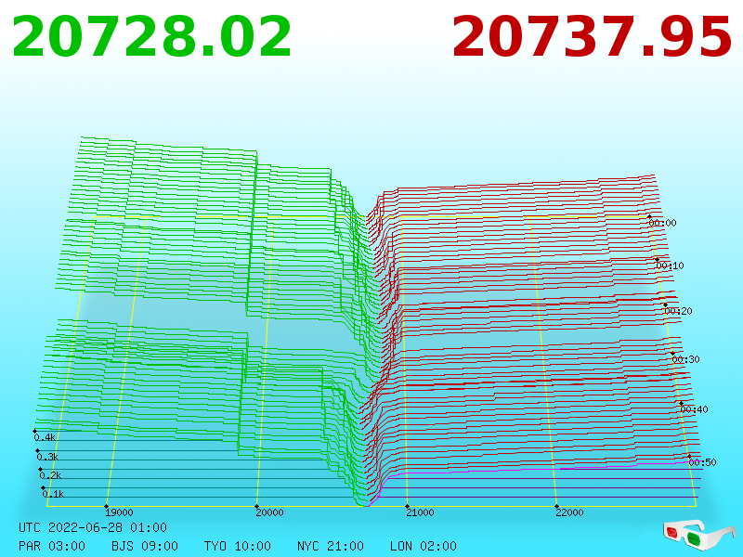Click the 20000 price axis label
Screen dimensions: 743x557
coord(269,512)
